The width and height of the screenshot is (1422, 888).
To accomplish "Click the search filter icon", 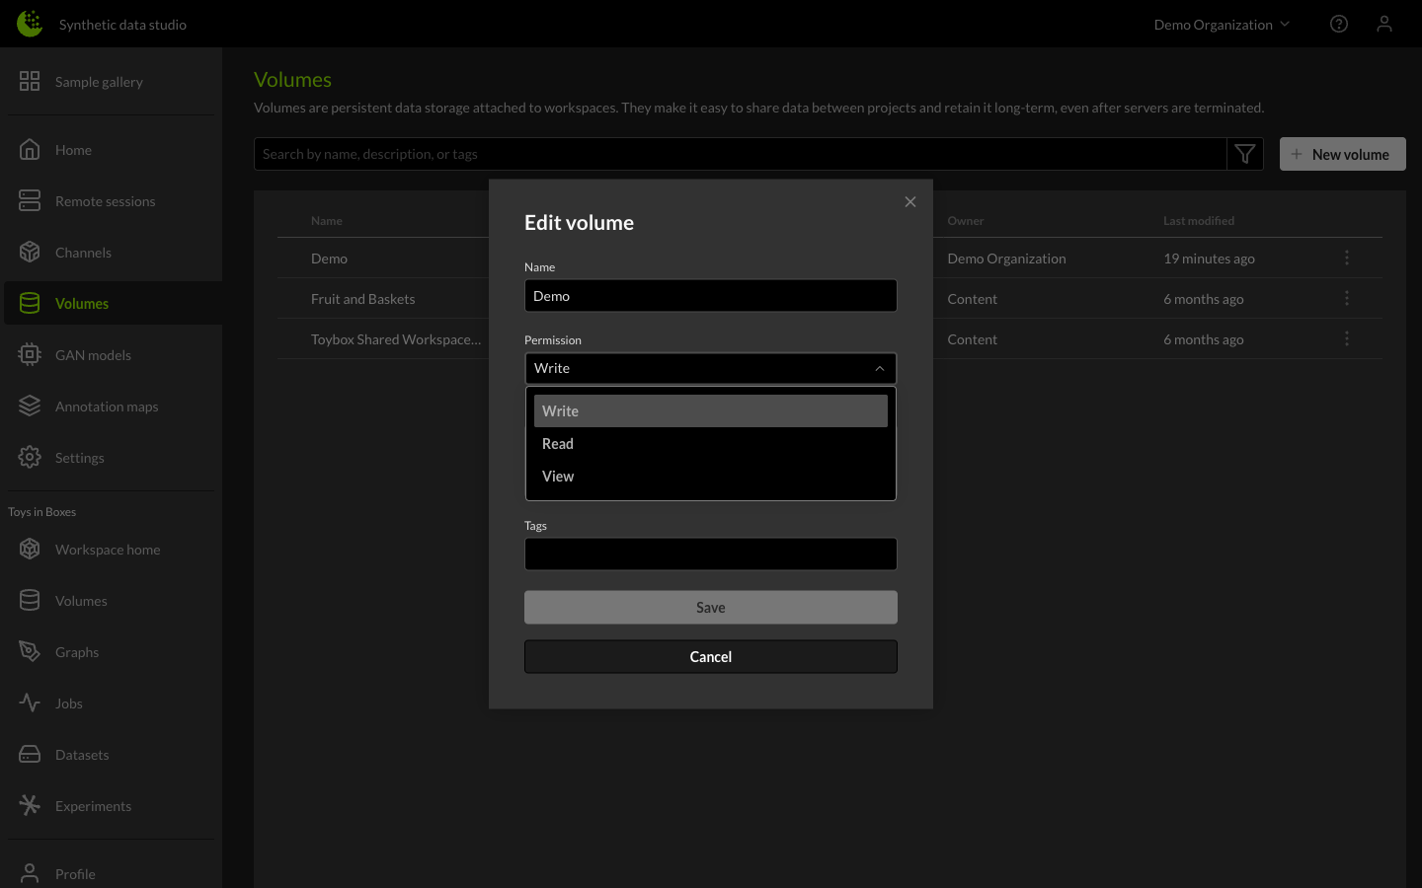I will [1244, 154].
